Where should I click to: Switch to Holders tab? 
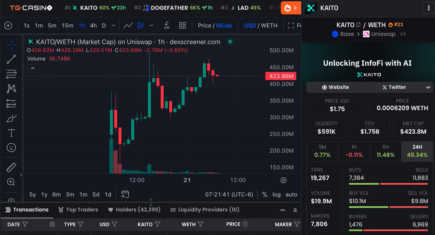pyautogui.click(x=134, y=210)
